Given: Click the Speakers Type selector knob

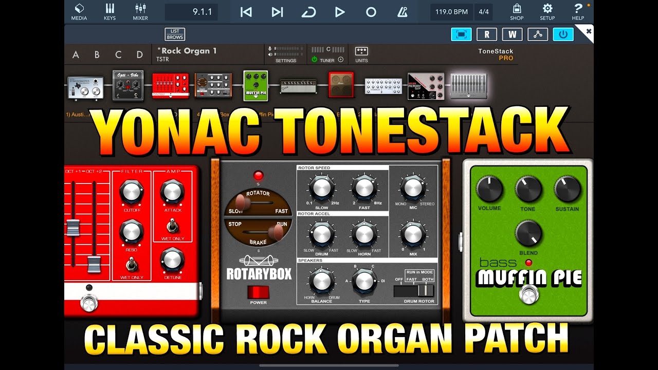Looking at the screenshot, I should tap(363, 281).
